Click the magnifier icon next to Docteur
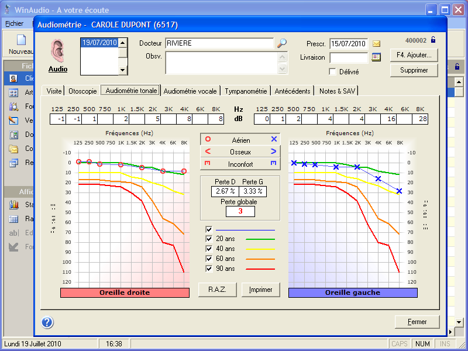The height and width of the screenshot is (351, 468). 282,43
